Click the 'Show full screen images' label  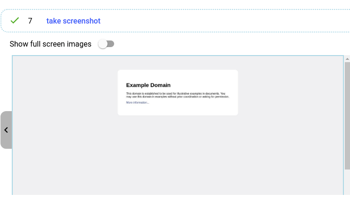pos(50,44)
